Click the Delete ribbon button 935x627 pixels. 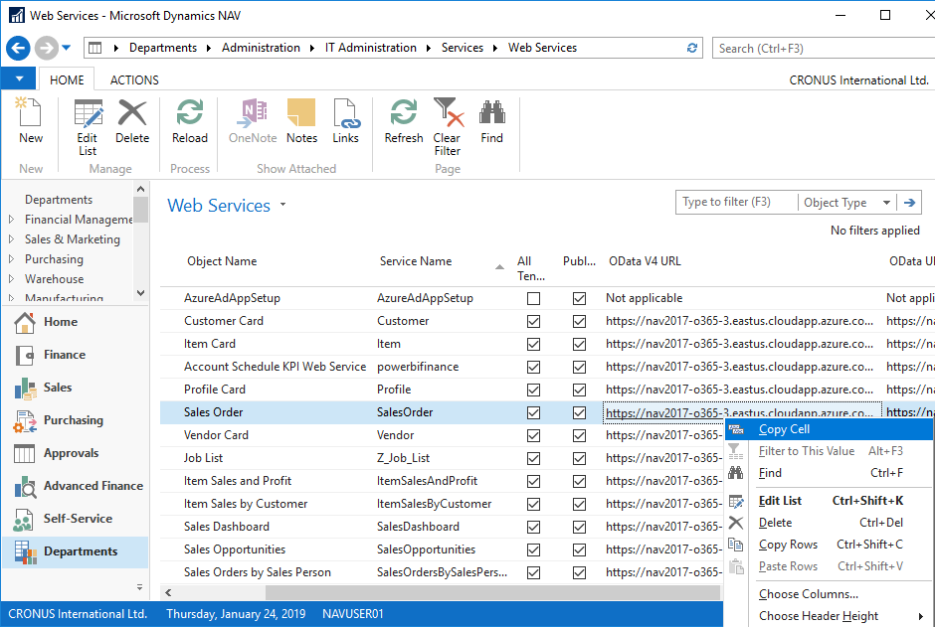131,121
